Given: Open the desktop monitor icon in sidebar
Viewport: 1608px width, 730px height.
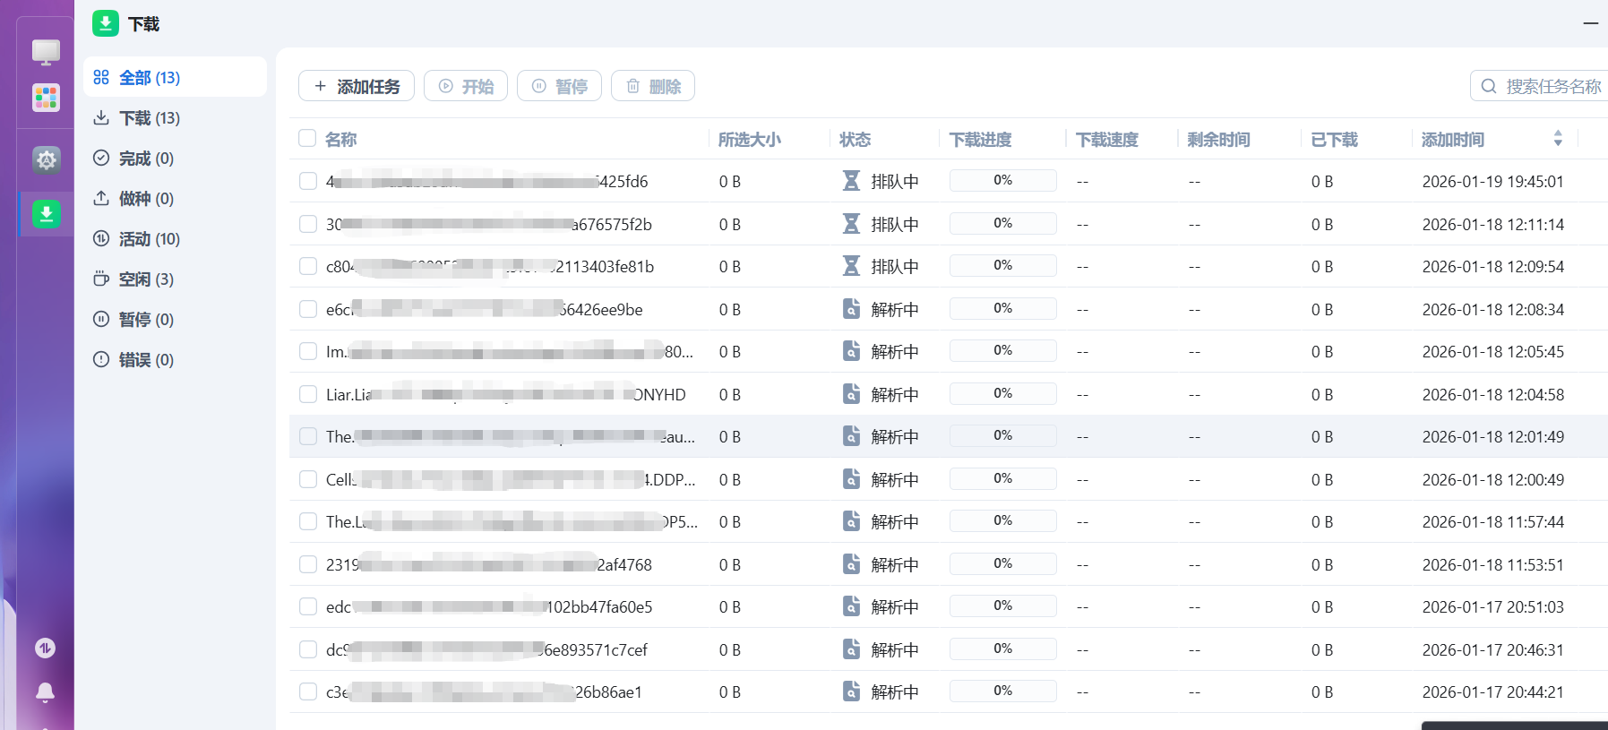Looking at the screenshot, I should (x=46, y=51).
